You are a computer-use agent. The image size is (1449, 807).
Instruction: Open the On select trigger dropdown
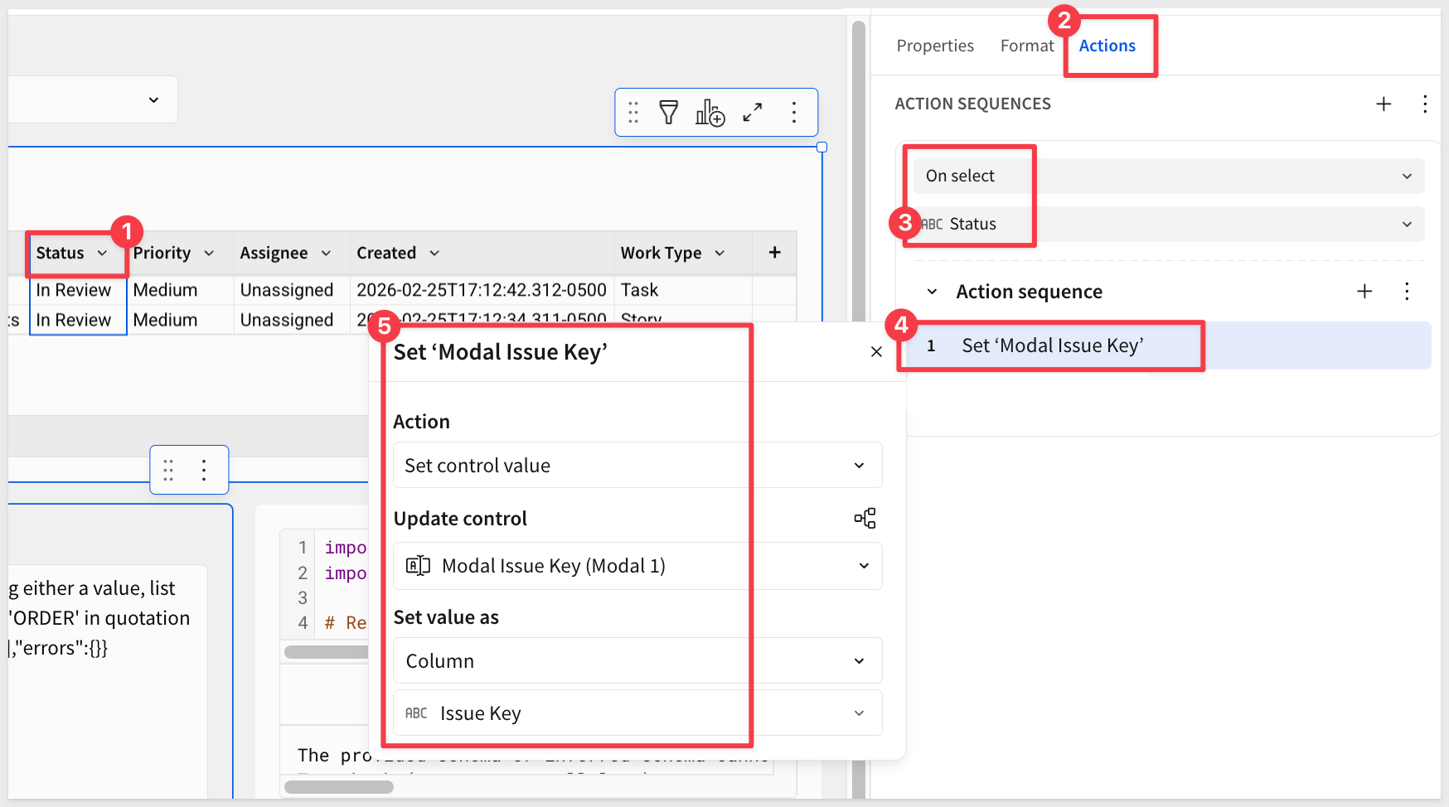[x=1168, y=176]
